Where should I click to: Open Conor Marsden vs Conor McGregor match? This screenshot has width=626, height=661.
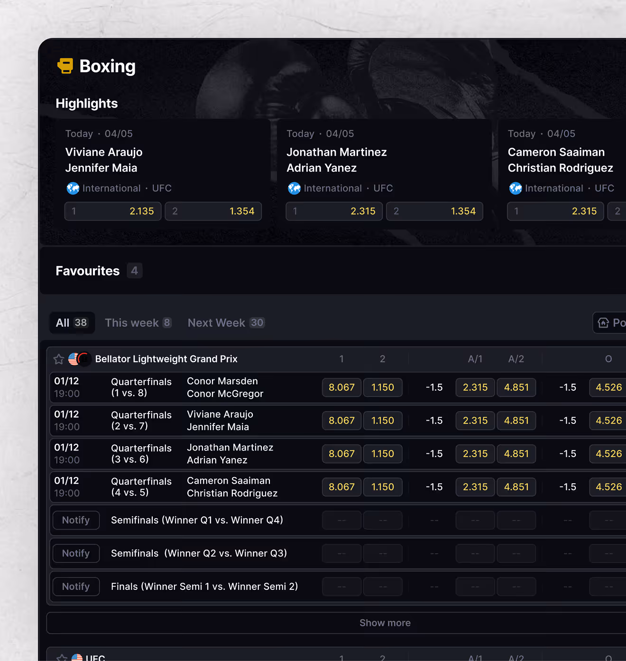coord(225,387)
